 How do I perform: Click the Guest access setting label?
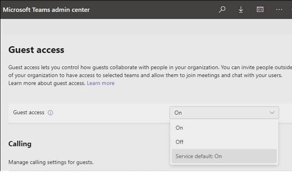click(x=29, y=112)
